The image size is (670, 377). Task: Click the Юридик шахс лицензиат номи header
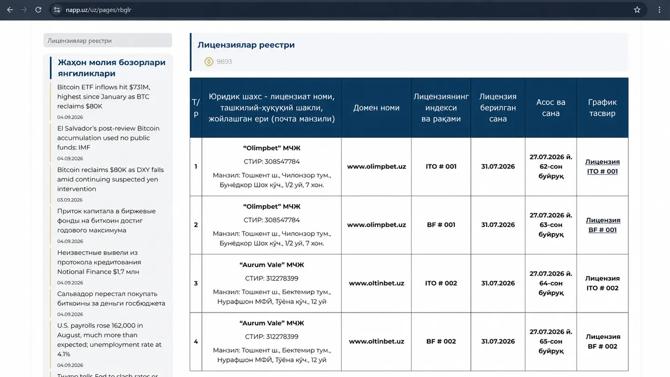[x=272, y=108]
